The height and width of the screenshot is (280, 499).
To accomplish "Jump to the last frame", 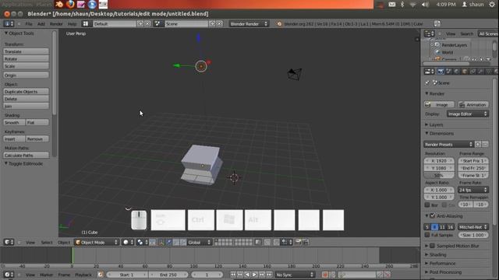I will coord(269,275).
